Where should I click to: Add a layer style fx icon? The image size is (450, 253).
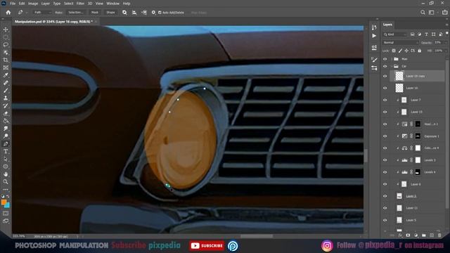400,235
